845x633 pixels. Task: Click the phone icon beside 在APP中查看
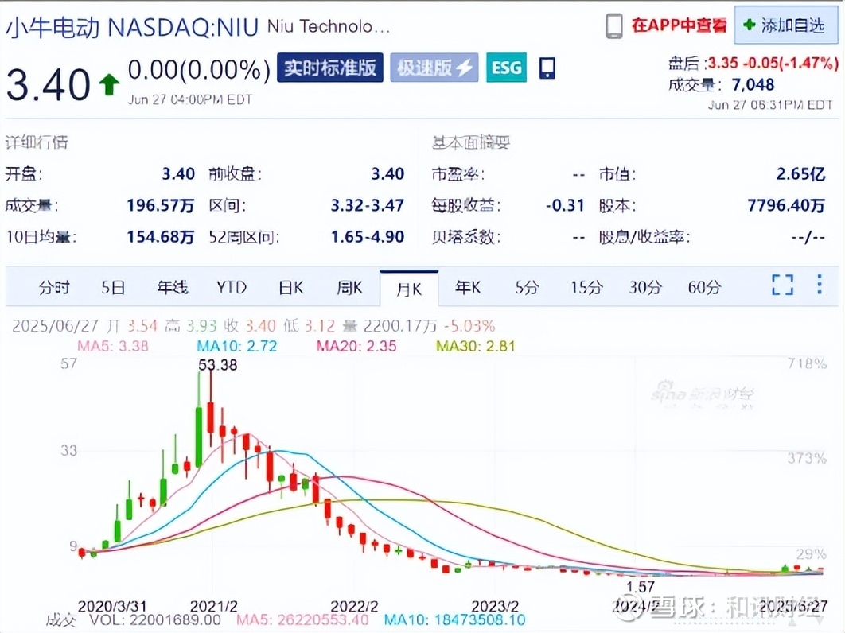coord(613,26)
